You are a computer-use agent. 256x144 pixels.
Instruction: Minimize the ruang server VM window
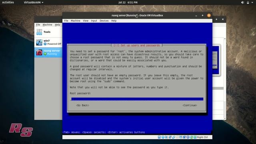(x=196, y=16)
